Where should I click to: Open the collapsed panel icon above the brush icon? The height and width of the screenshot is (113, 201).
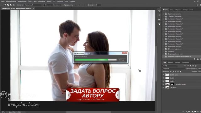(159, 19)
